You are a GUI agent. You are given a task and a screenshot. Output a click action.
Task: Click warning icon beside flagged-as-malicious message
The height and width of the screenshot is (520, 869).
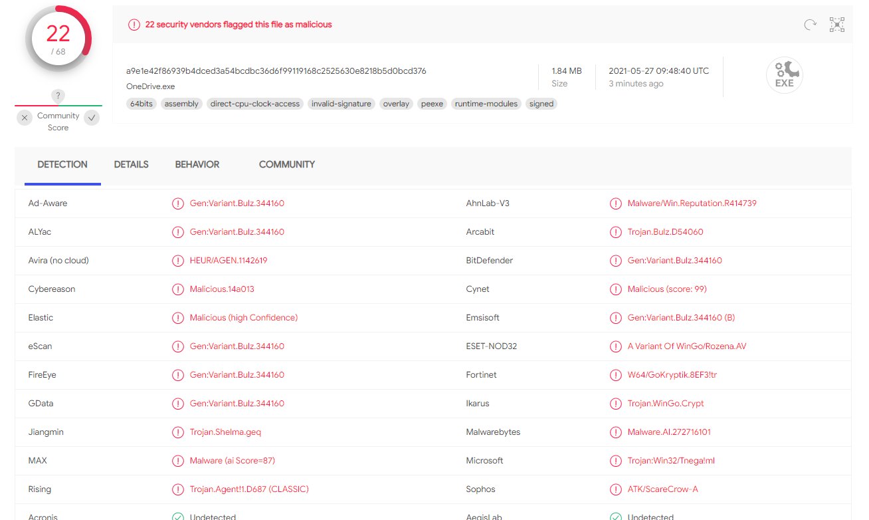tap(134, 24)
